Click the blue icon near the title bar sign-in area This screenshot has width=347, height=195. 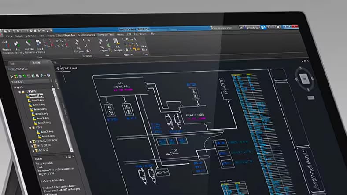click(x=263, y=27)
